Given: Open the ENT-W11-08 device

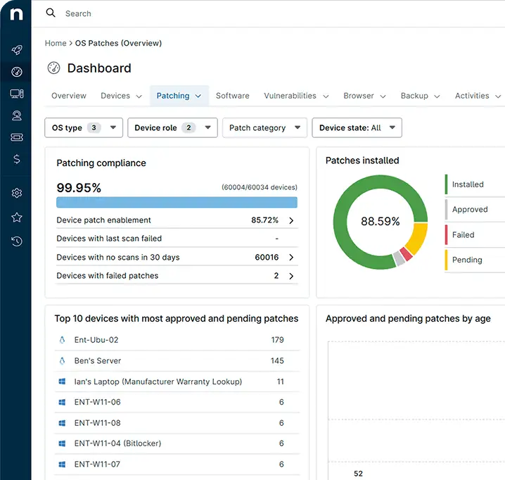Looking at the screenshot, I should (x=177, y=423).
